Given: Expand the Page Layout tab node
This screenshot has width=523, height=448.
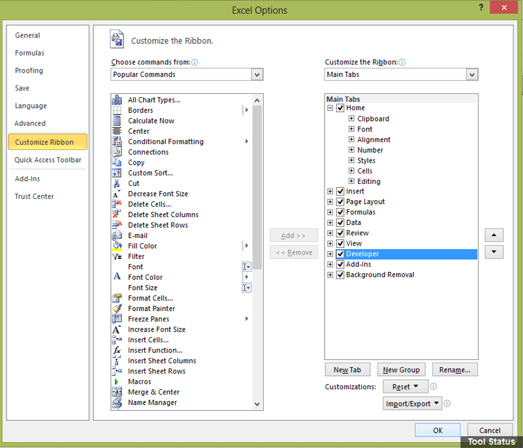Looking at the screenshot, I should pos(330,202).
